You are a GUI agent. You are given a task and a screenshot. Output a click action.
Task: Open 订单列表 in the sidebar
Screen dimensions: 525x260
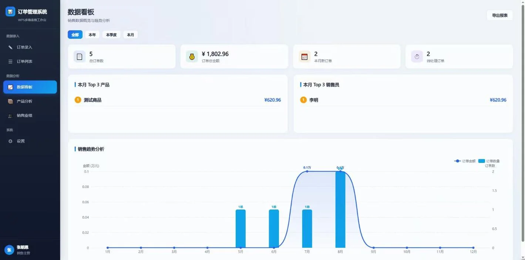(30, 61)
